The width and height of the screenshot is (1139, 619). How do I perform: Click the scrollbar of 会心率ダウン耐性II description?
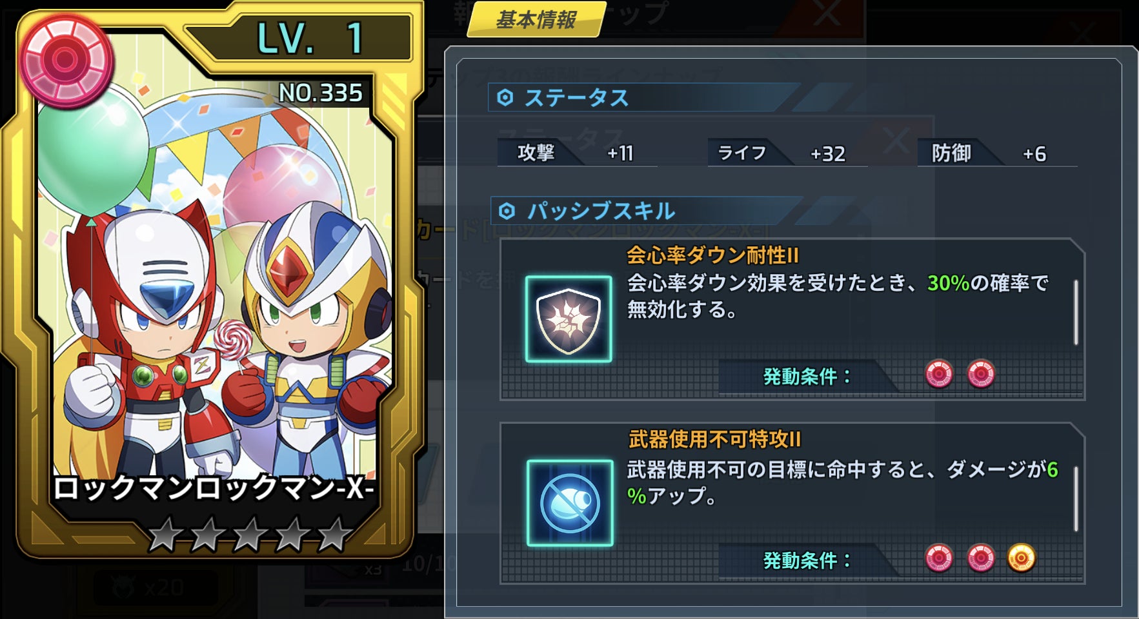click(1076, 312)
